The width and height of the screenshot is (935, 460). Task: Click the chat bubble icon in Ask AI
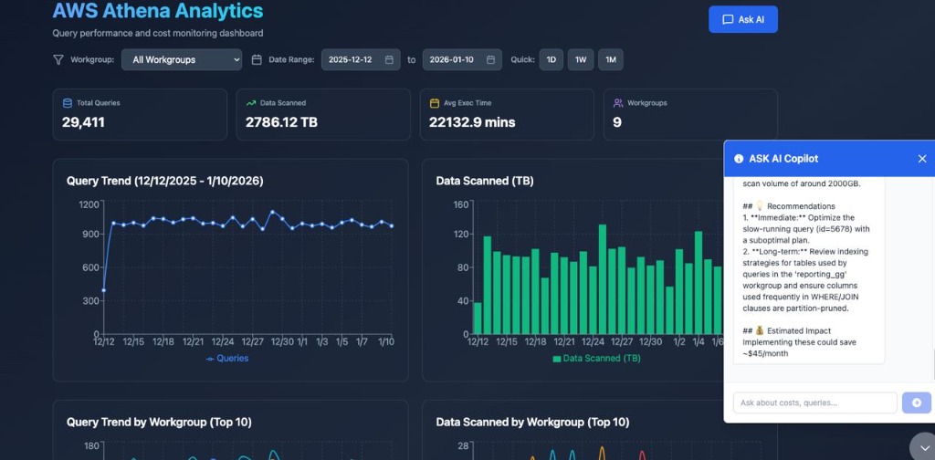click(728, 20)
